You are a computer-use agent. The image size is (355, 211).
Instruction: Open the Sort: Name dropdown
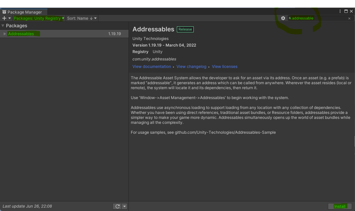(x=82, y=18)
